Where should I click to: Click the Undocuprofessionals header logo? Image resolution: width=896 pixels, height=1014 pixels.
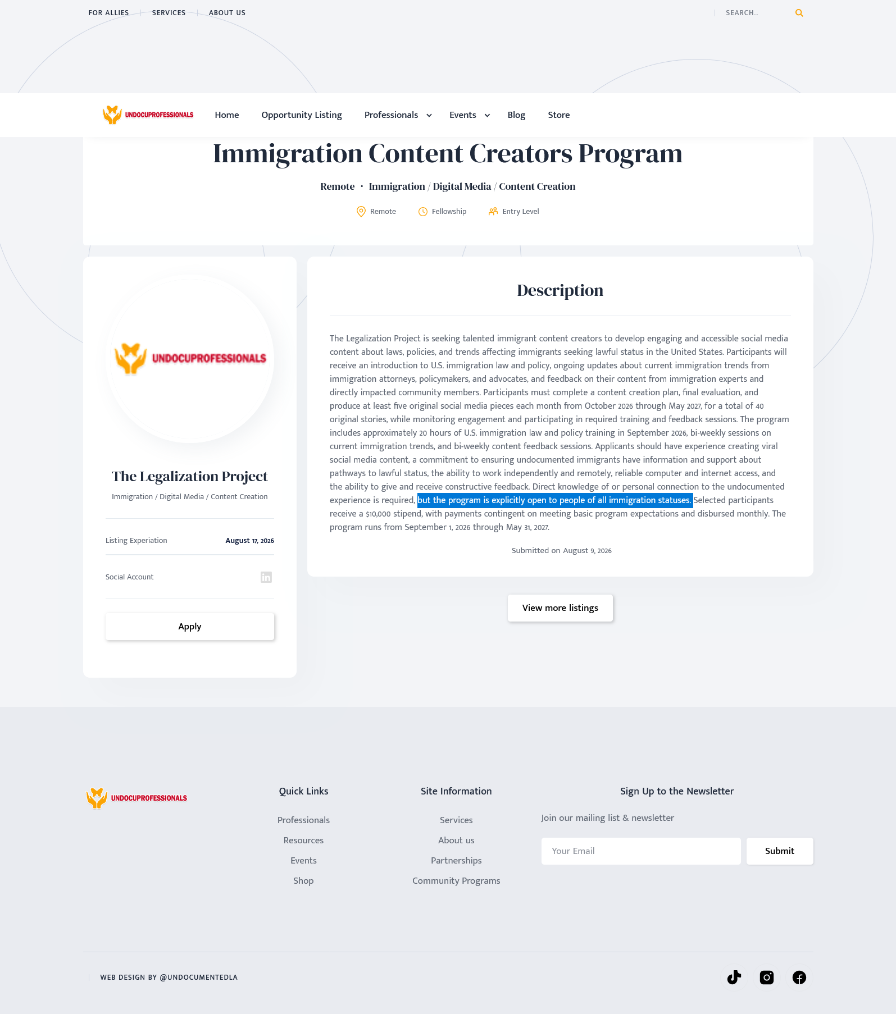(148, 115)
